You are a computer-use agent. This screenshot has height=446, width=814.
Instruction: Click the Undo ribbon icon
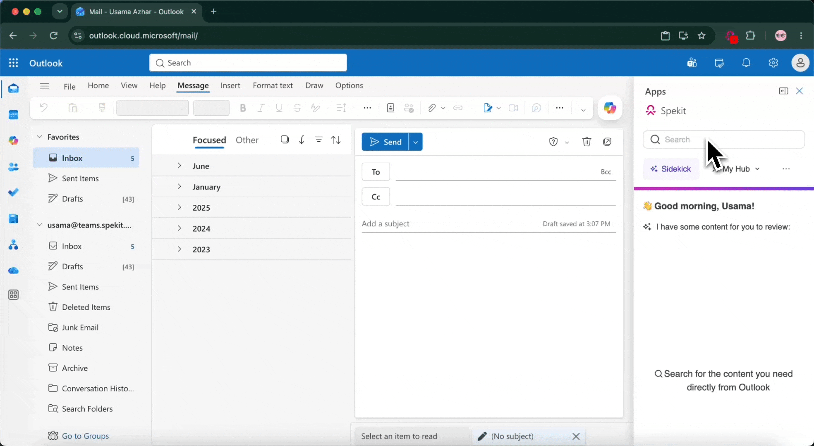(x=43, y=108)
